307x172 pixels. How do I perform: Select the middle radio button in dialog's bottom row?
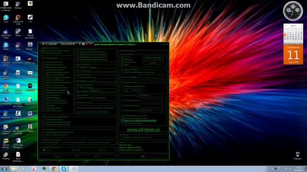(73, 150)
